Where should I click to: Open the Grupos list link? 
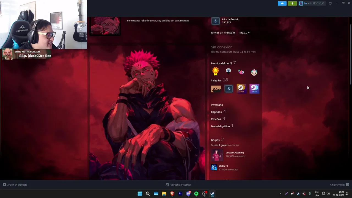[217, 140]
